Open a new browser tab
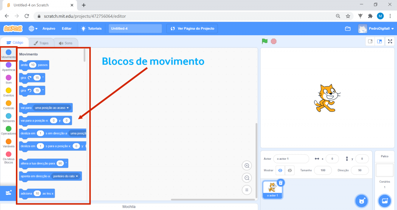397x210 pixels. point(84,5)
